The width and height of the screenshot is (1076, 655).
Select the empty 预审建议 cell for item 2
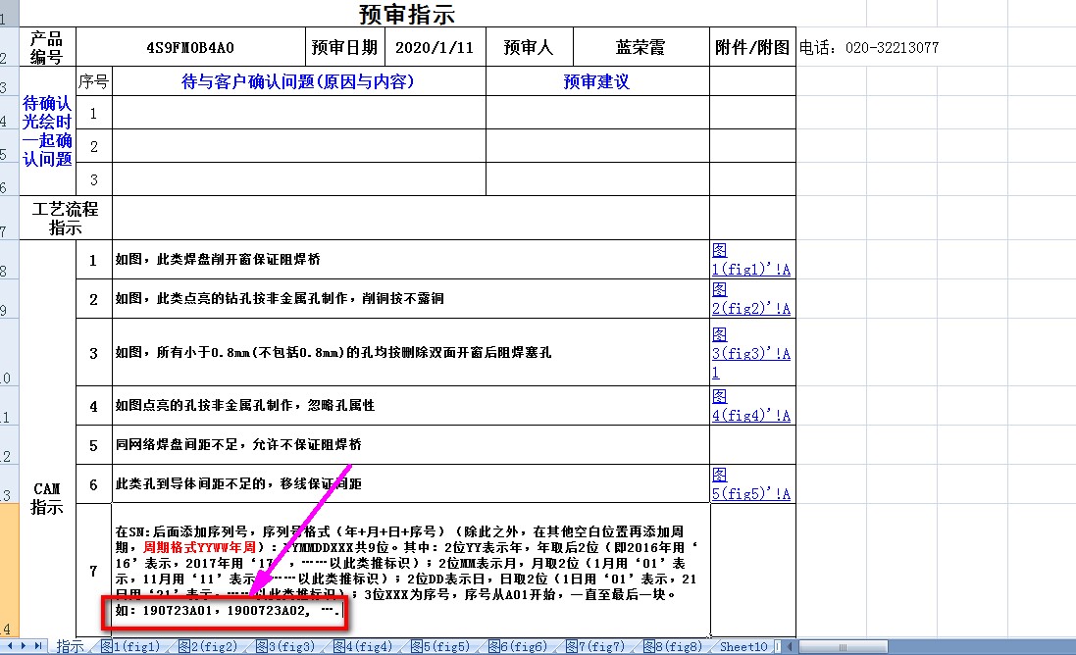pyautogui.click(x=597, y=146)
